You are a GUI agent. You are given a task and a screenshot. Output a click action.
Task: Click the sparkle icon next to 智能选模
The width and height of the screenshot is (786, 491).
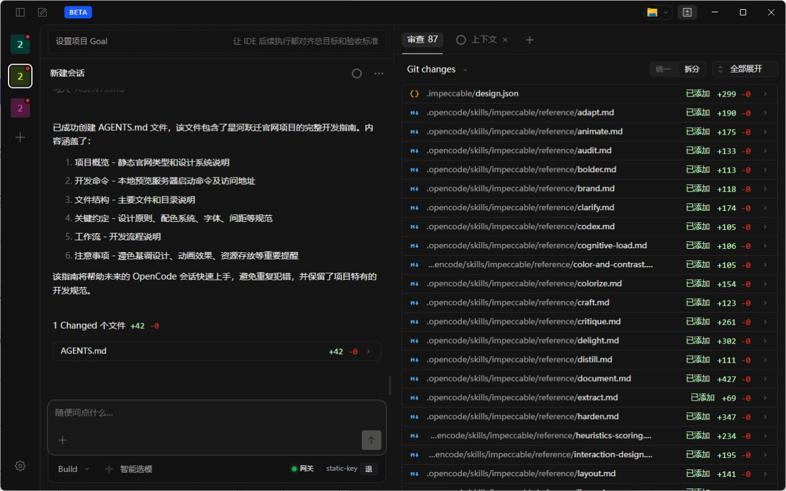(x=109, y=469)
